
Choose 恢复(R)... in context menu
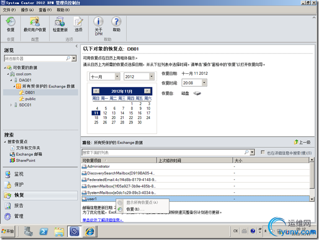pyautogui.click(x=142, y=209)
